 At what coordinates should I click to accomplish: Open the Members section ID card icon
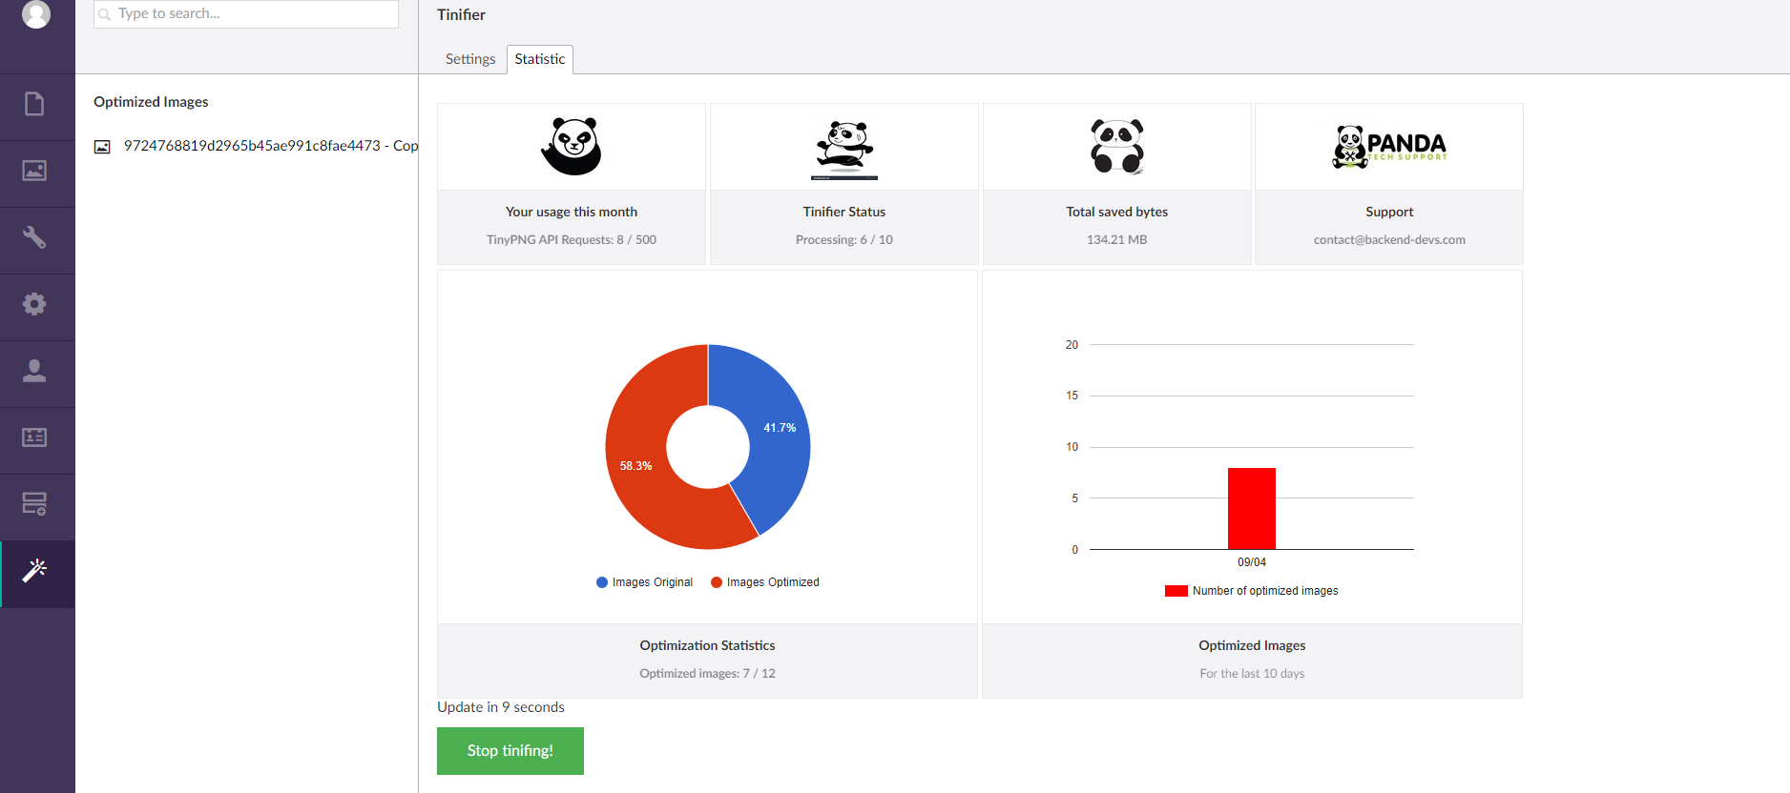click(x=35, y=437)
